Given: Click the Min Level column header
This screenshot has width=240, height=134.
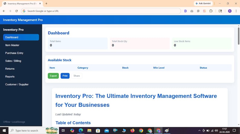Looking at the screenshot, I should point(159,68).
